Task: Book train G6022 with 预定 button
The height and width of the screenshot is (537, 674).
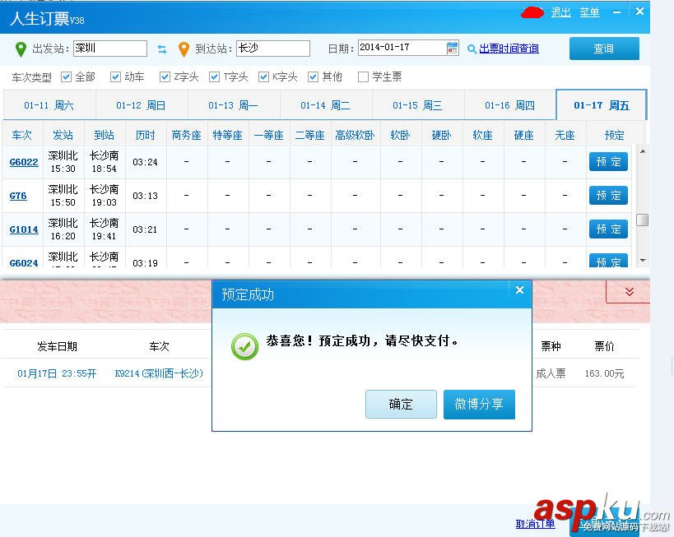Action: (608, 161)
